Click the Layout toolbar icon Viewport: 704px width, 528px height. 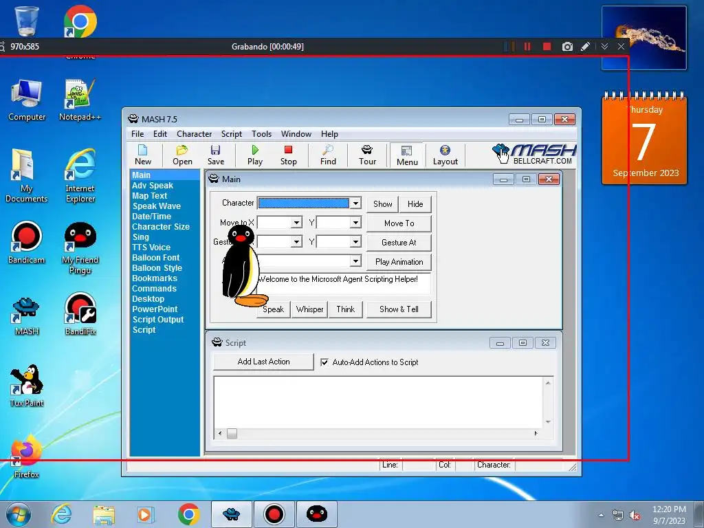click(445, 155)
